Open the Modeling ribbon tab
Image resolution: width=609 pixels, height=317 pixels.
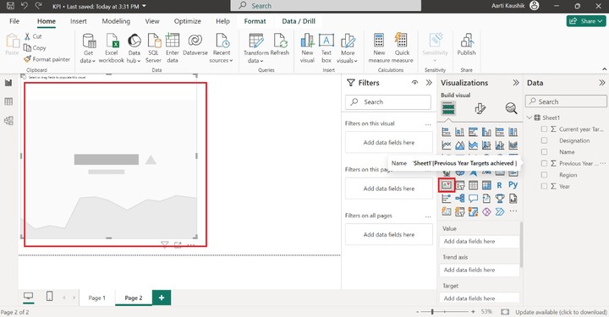point(116,21)
